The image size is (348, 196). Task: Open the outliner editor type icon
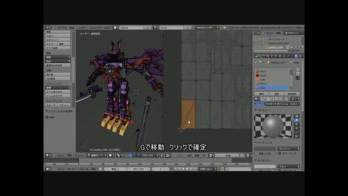tap(257, 33)
